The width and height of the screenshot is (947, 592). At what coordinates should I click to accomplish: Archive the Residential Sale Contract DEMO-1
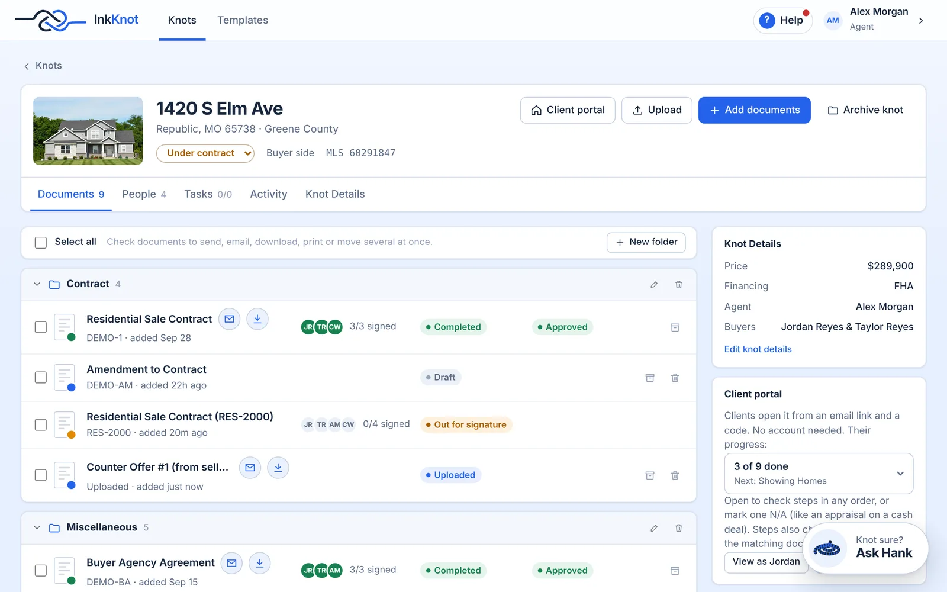675,327
